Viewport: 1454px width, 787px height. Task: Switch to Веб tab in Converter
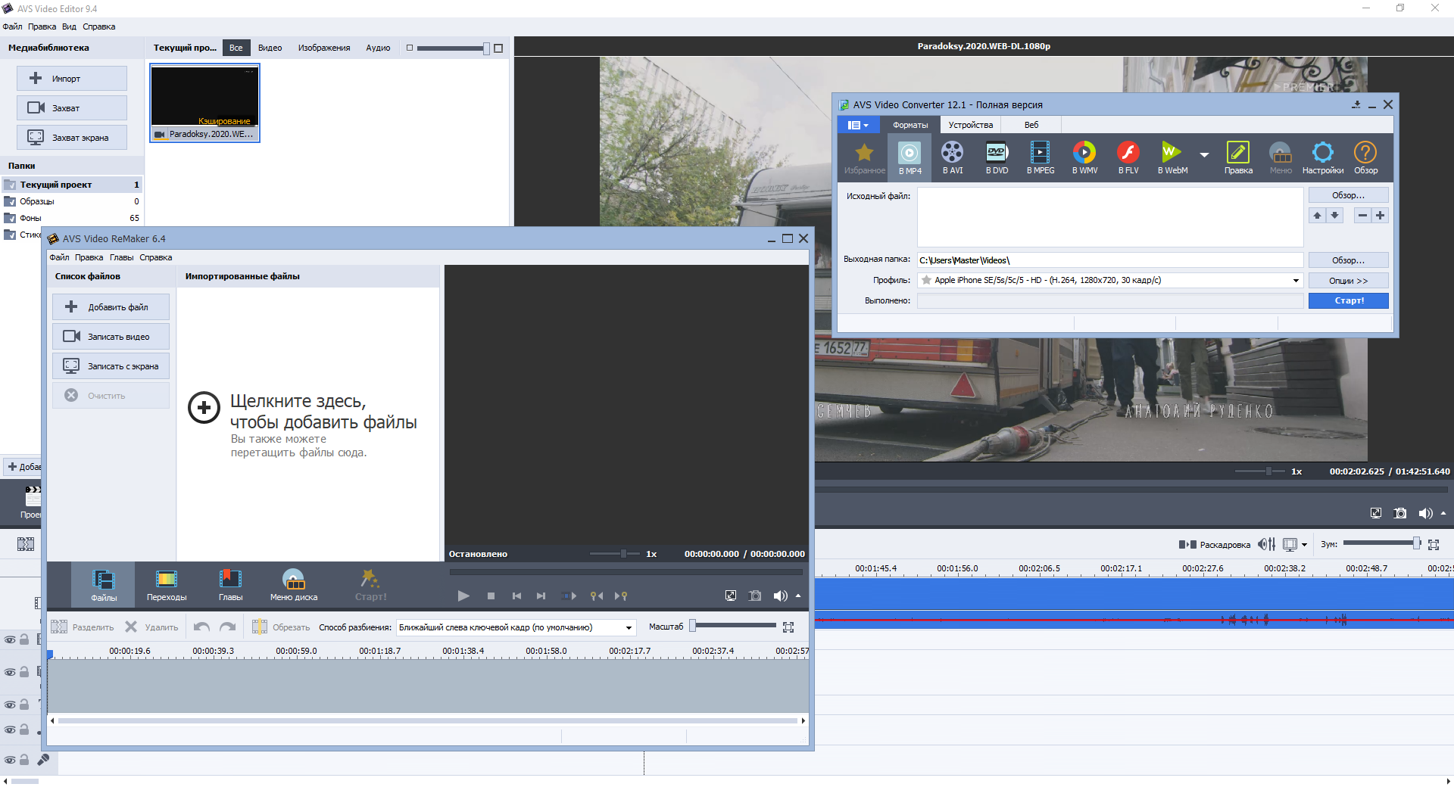tap(1031, 125)
